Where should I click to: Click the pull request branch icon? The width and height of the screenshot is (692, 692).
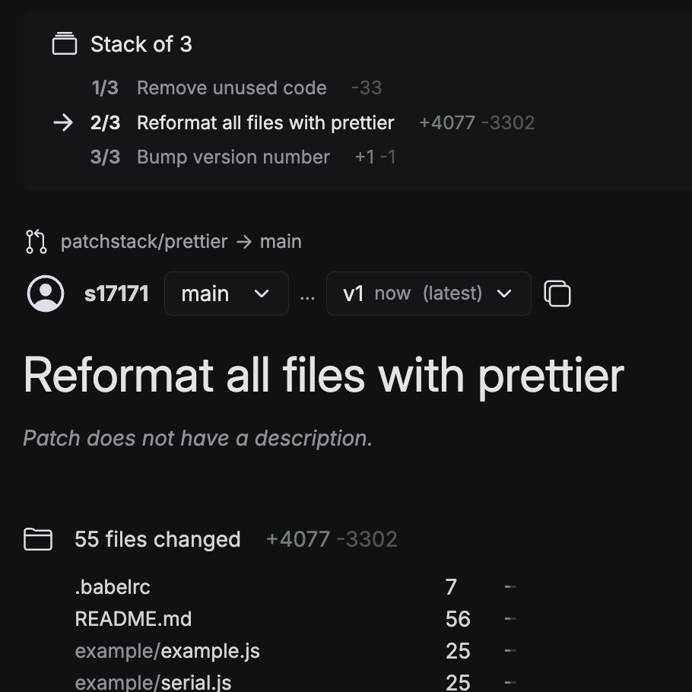[x=36, y=242]
